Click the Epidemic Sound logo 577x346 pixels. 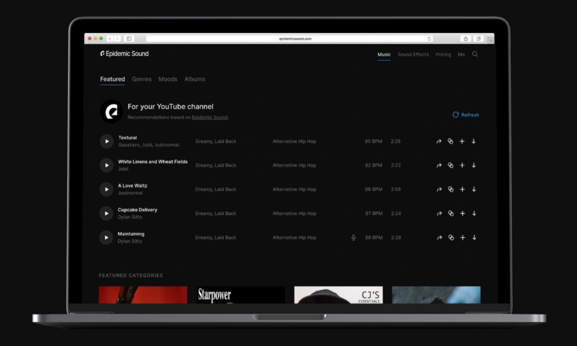pyautogui.click(x=125, y=54)
